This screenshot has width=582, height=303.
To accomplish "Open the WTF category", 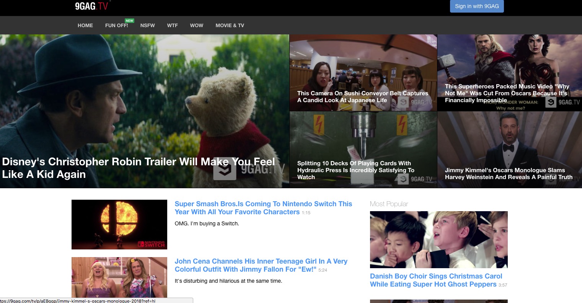I will (173, 25).
